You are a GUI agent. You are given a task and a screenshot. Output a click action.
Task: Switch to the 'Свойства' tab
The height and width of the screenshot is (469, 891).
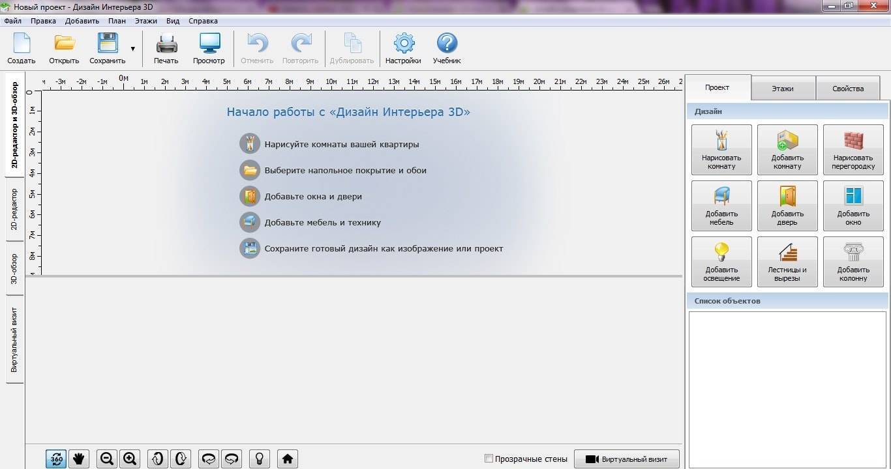[x=847, y=89]
